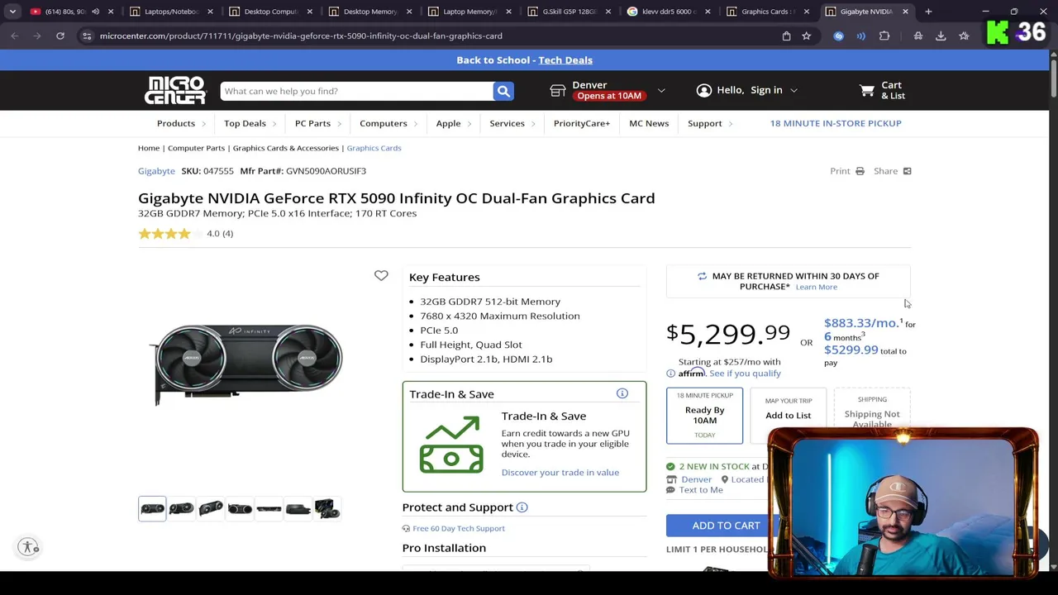Open Computer Parts breadcrumb link
The width and height of the screenshot is (1058, 595).
tap(196, 148)
